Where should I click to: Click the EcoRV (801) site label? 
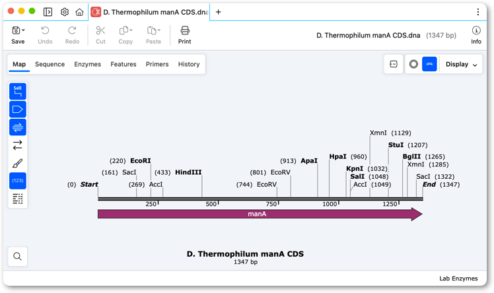coord(270,172)
